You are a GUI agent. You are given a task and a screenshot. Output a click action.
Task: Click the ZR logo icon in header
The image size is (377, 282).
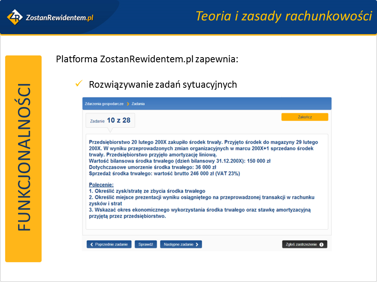[x=15, y=16]
